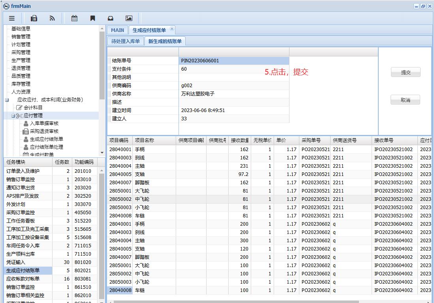Select task row 工作任务看板
This screenshot has width=434, height=303.
51,221
